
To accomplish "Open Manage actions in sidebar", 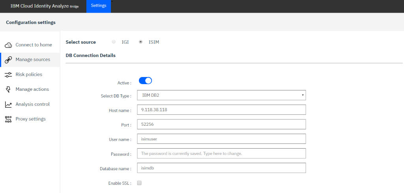I will coord(30,89).
